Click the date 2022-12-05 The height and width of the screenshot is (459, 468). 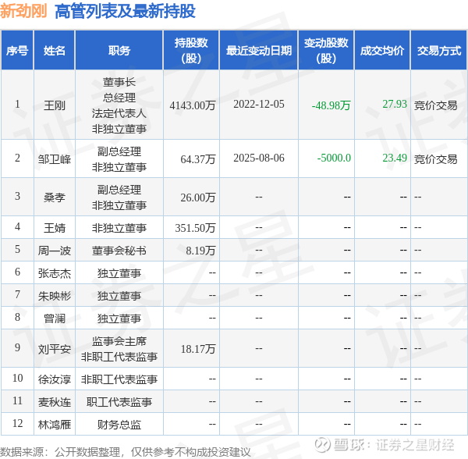point(259,105)
